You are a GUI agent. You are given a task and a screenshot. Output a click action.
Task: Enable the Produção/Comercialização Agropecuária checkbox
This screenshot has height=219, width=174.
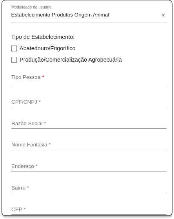pos(14,60)
